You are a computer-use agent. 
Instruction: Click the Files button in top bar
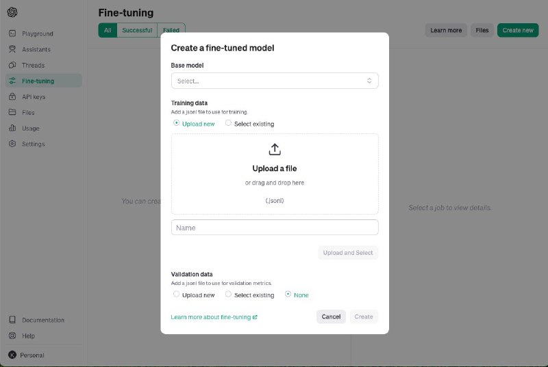482,30
